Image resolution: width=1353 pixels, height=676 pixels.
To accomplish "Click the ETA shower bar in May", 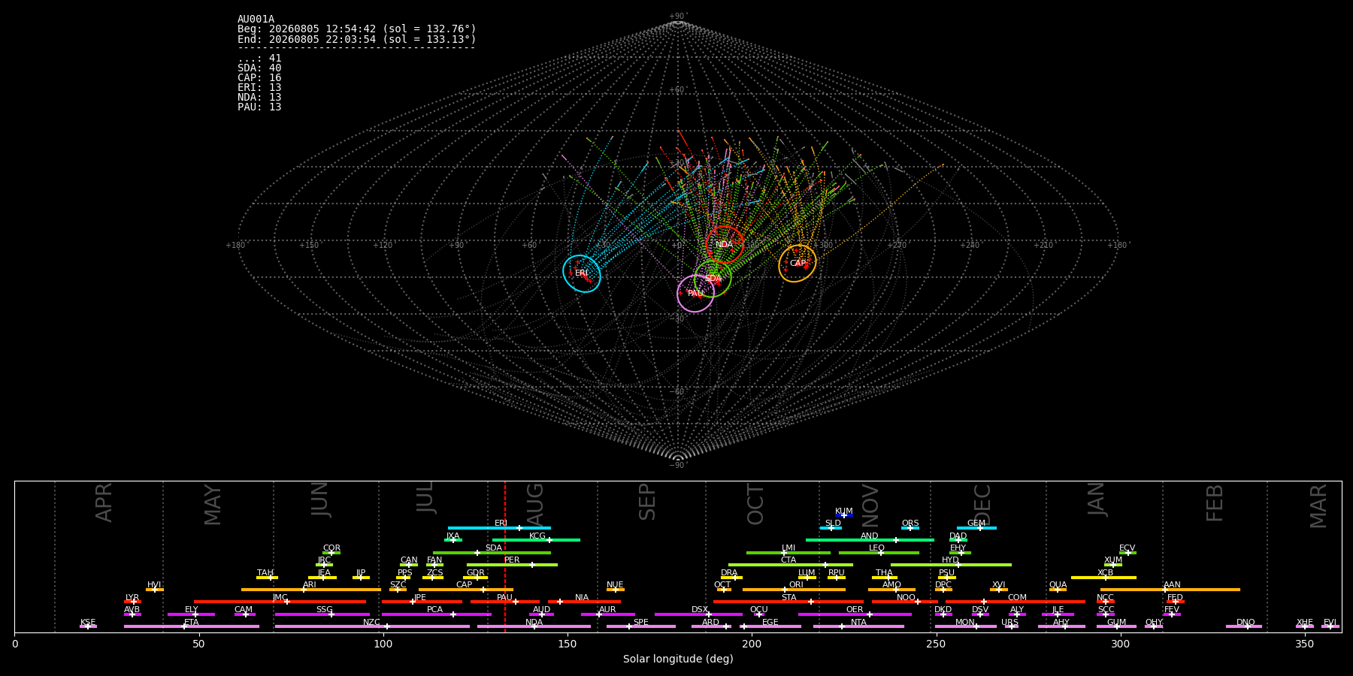I will tap(192, 626).
